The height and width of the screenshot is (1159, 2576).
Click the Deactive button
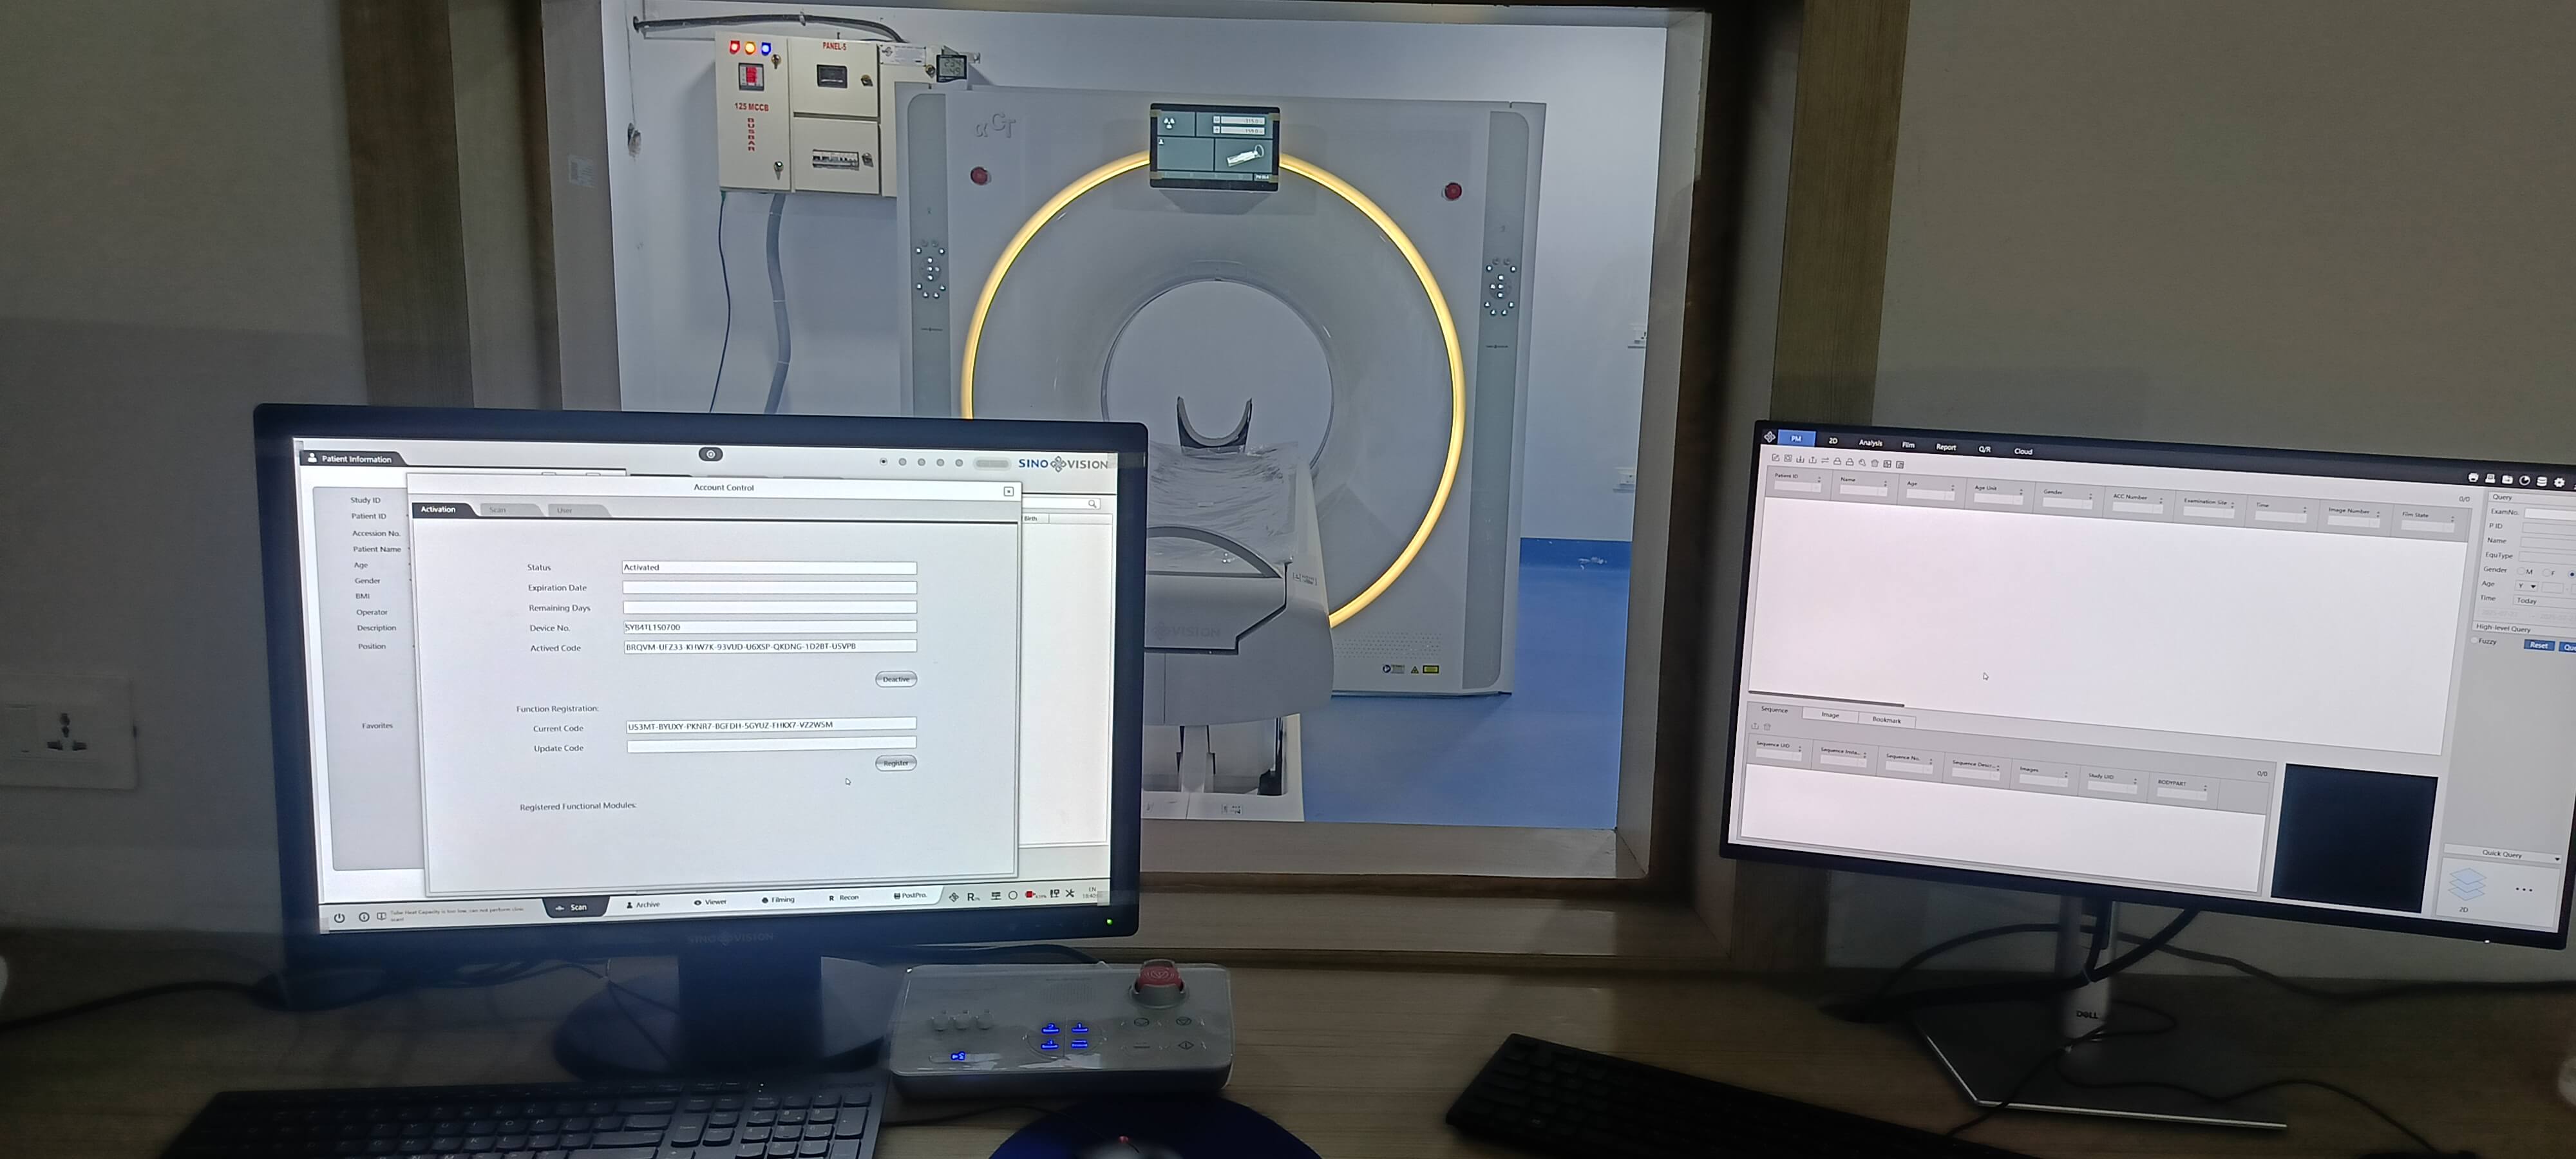[x=895, y=679]
